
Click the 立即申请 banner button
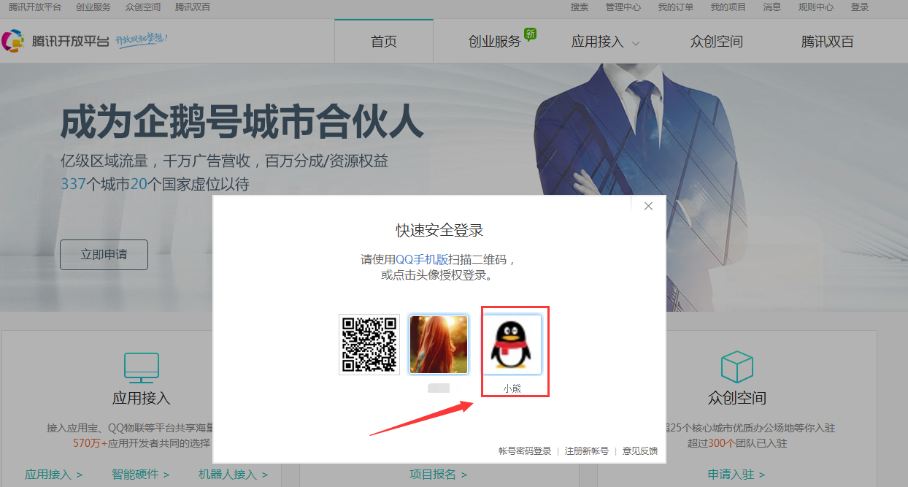tap(104, 255)
